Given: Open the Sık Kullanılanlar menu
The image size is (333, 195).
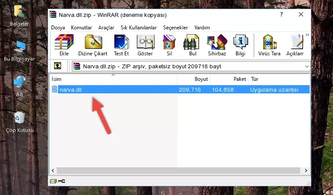Looking at the screenshot, I should (139, 28).
